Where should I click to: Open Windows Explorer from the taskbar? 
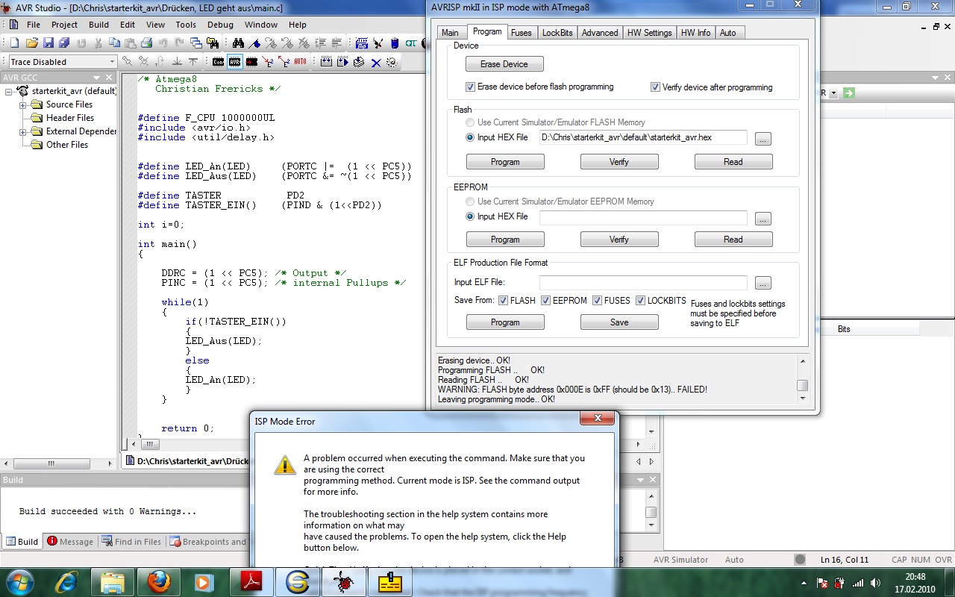point(112,582)
